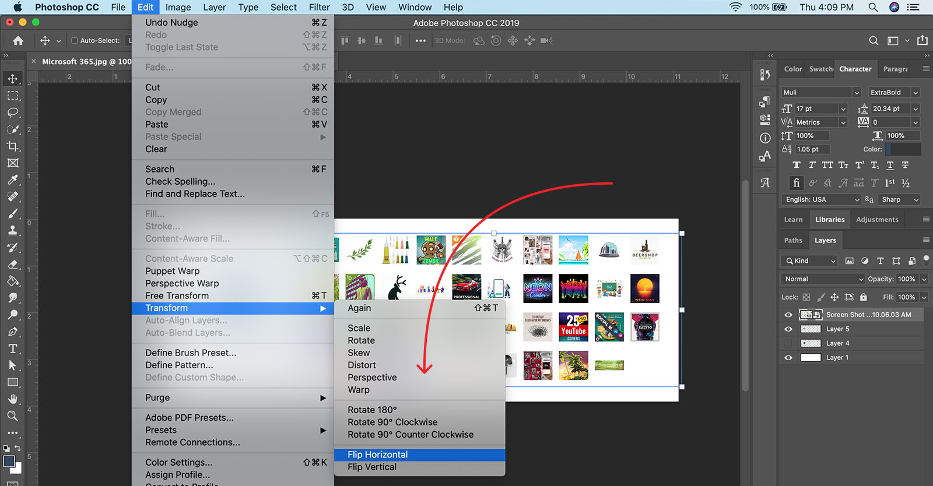933x486 pixels.
Task: Select the Crop tool
Action: (x=13, y=146)
